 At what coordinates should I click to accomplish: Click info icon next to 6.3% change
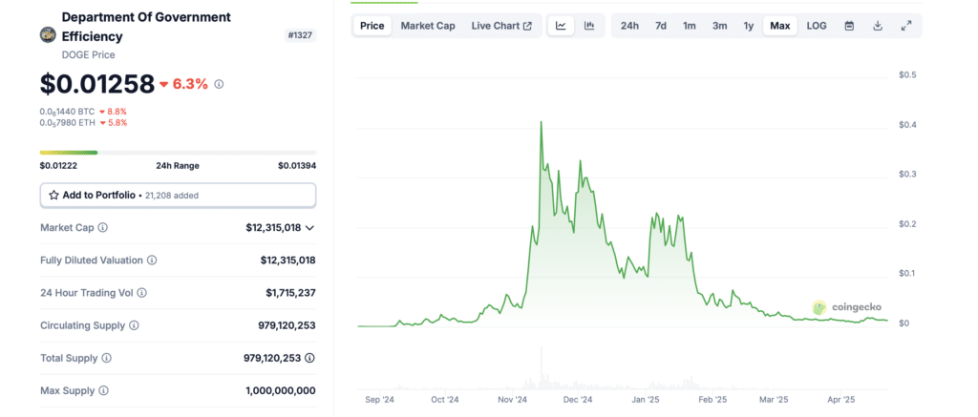tap(219, 84)
